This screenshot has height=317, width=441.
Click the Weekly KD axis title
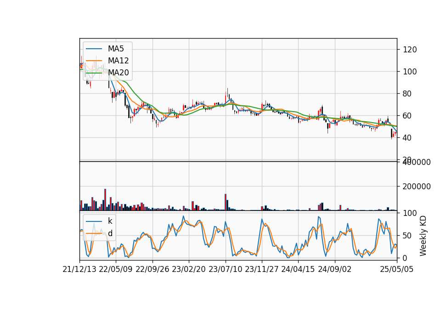[423, 236]
